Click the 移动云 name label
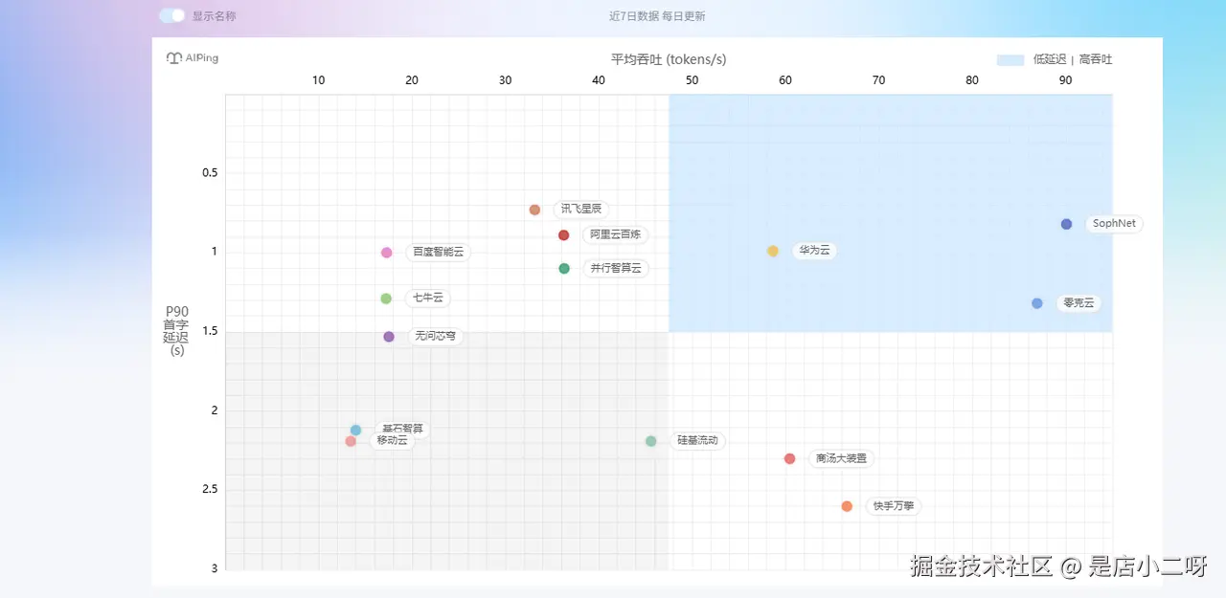 pyautogui.click(x=392, y=441)
